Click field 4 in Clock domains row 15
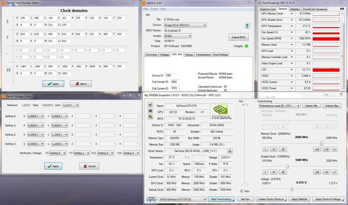Image resolution: width=348 pixels, height=205 pixels. (x=80, y=66)
